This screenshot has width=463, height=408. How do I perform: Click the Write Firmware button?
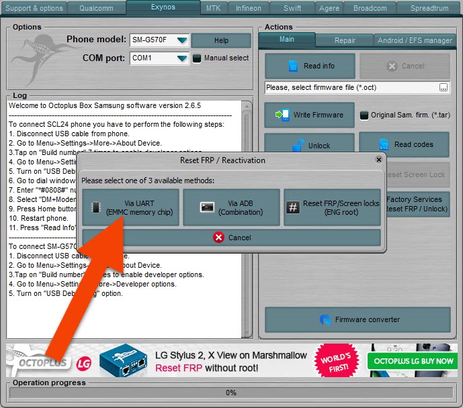(x=310, y=115)
